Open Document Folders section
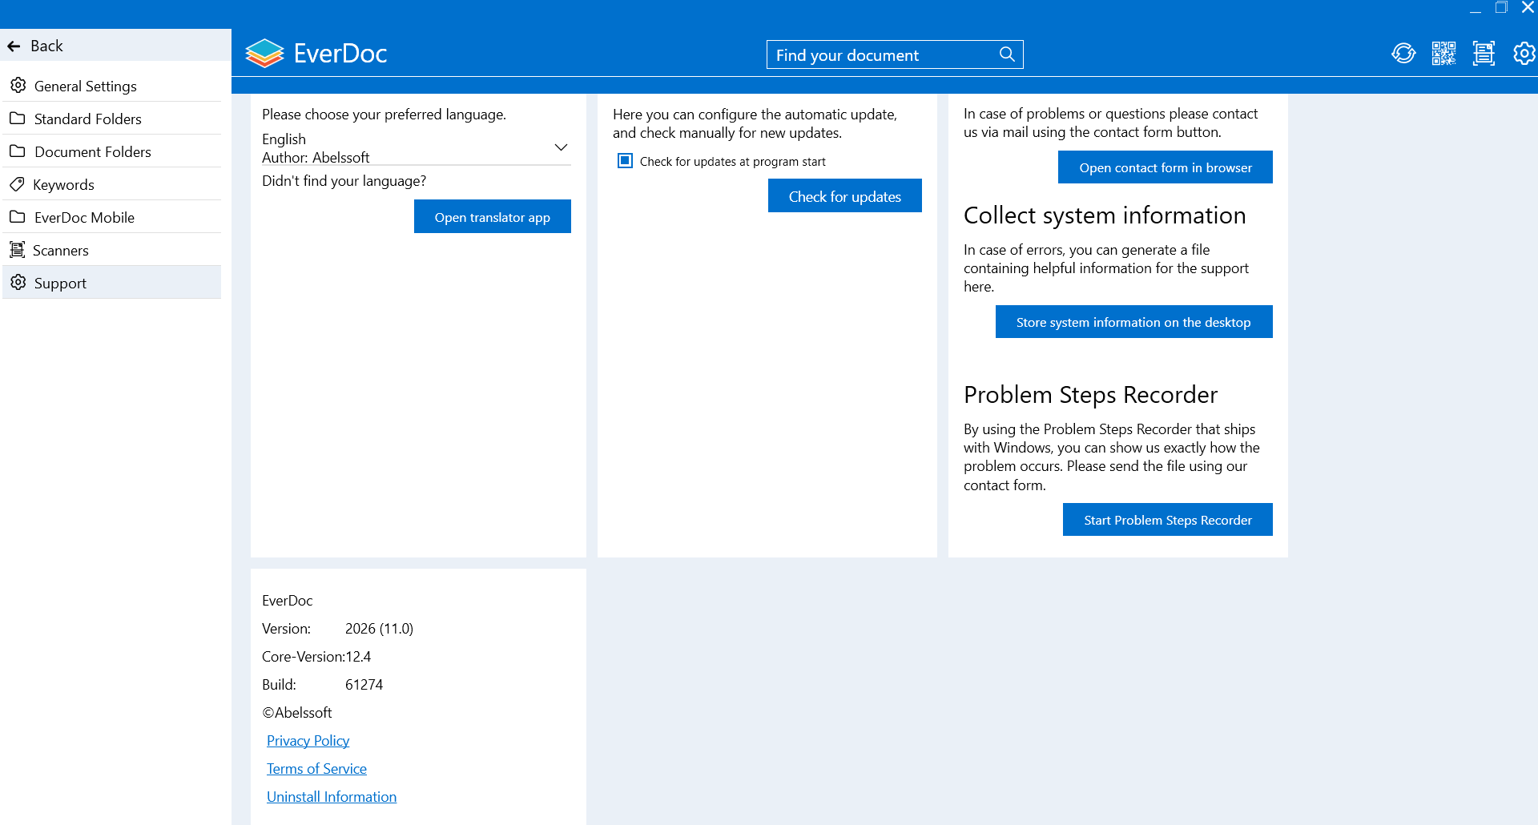 pos(112,151)
